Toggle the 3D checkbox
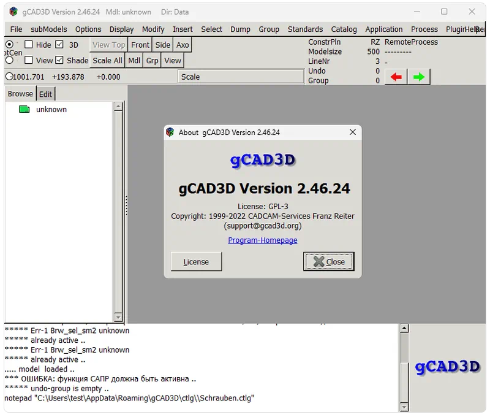The width and height of the screenshot is (490, 417). pos(59,44)
